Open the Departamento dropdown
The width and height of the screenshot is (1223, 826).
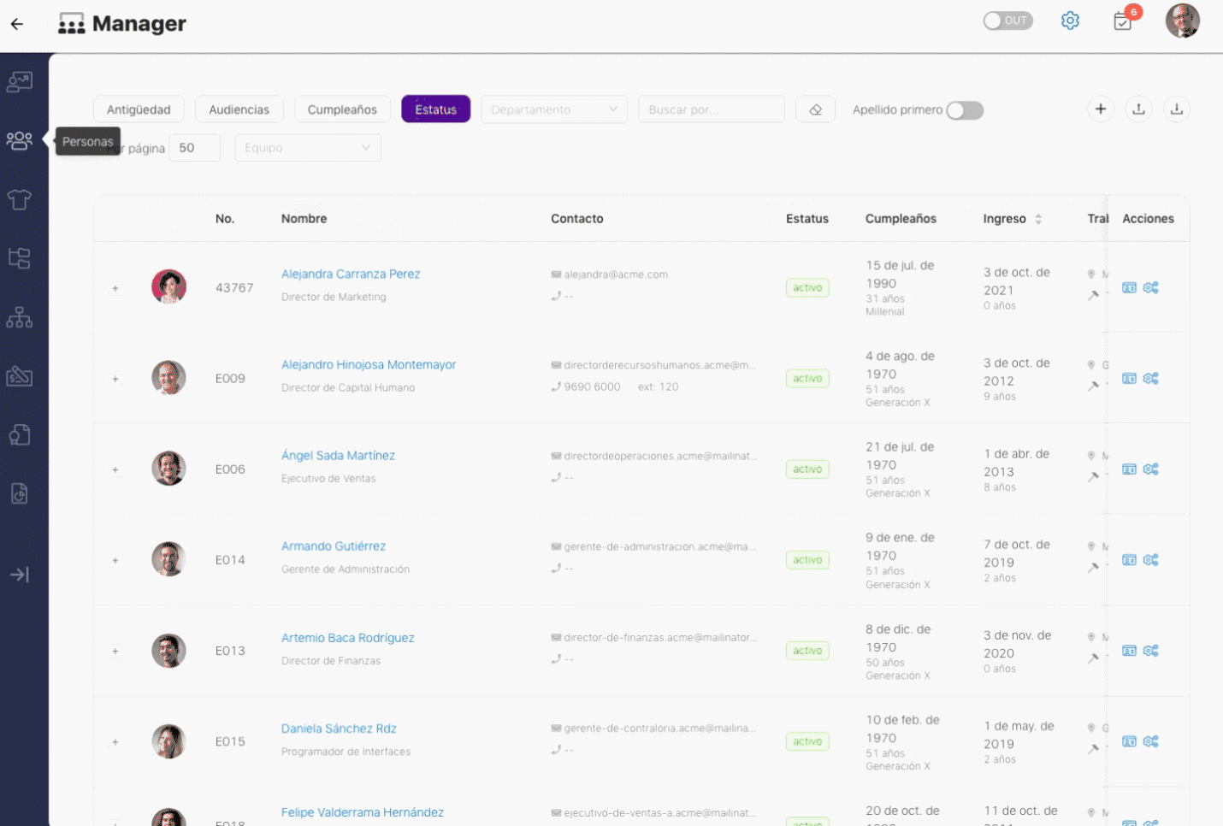[554, 109]
